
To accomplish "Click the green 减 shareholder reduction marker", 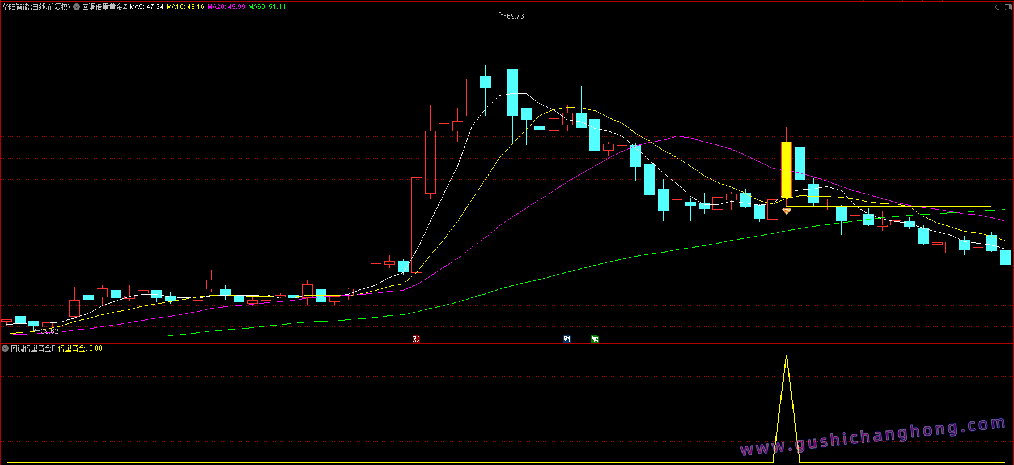I will point(595,339).
